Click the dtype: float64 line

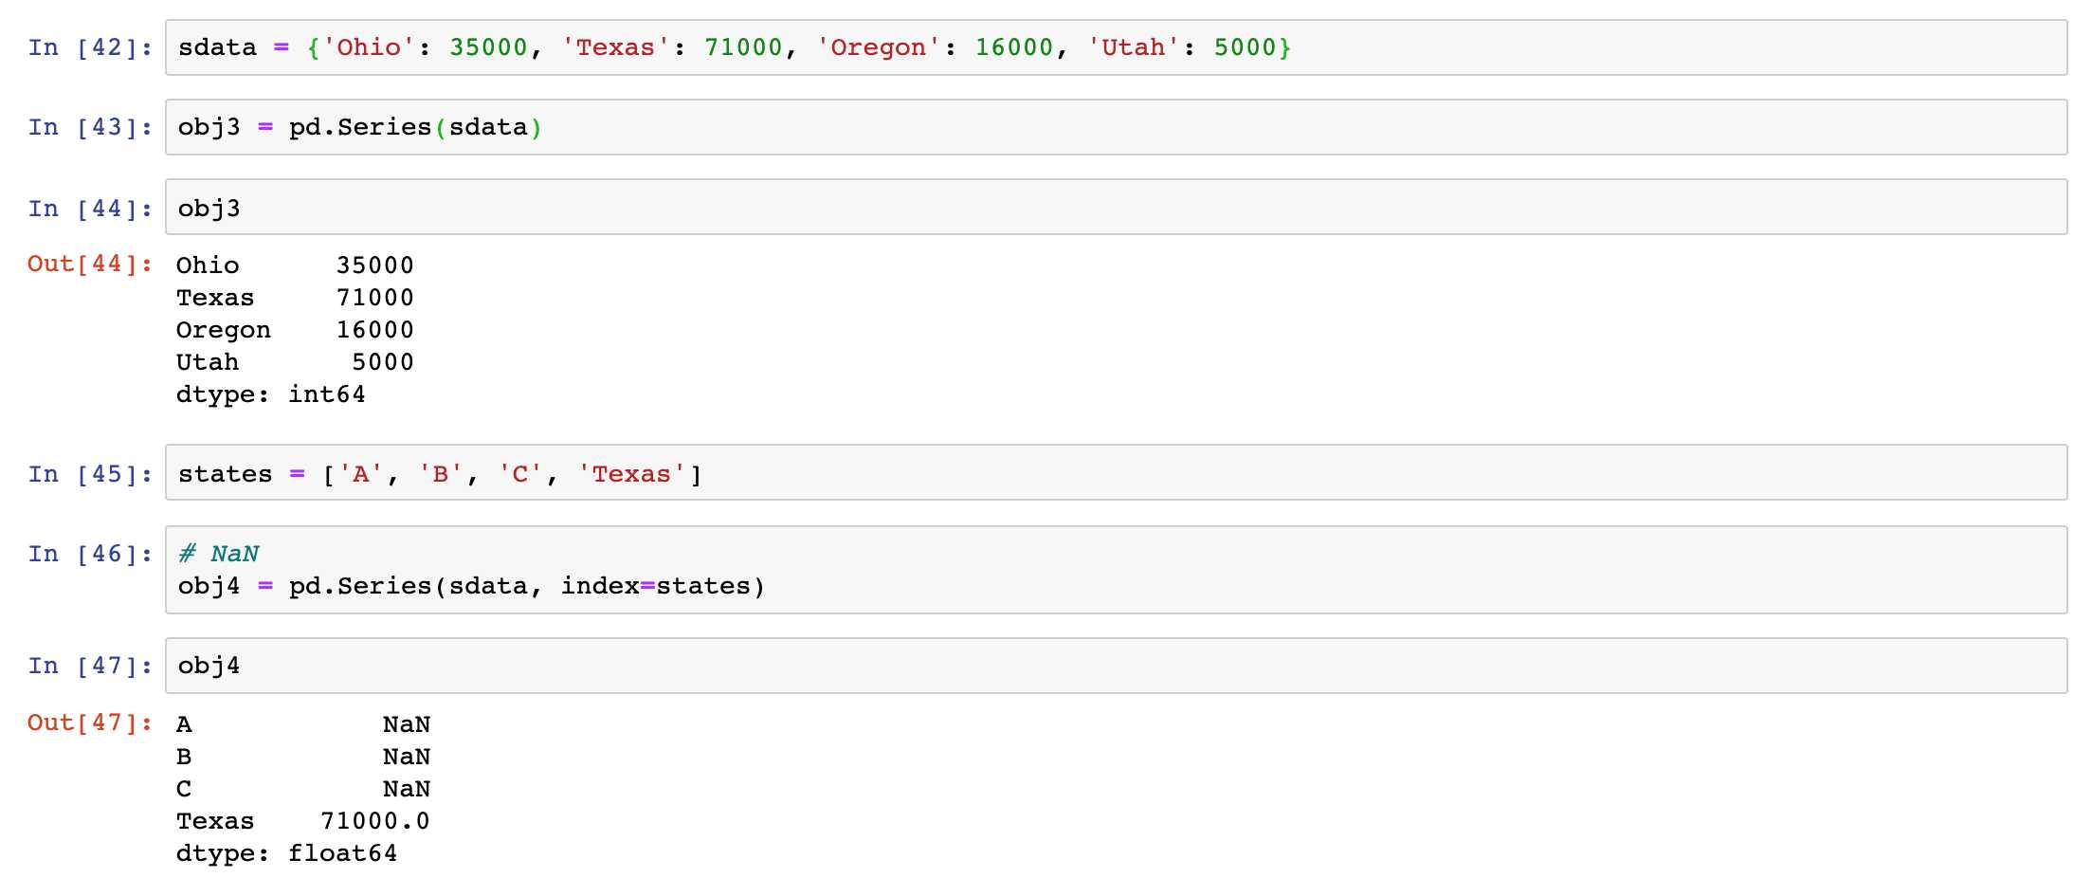tap(286, 853)
